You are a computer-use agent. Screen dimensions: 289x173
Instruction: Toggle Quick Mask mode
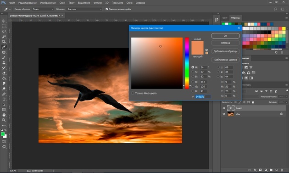[4, 142]
